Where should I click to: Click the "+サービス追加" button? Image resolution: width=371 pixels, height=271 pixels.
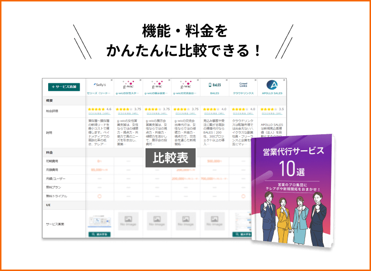(64, 87)
